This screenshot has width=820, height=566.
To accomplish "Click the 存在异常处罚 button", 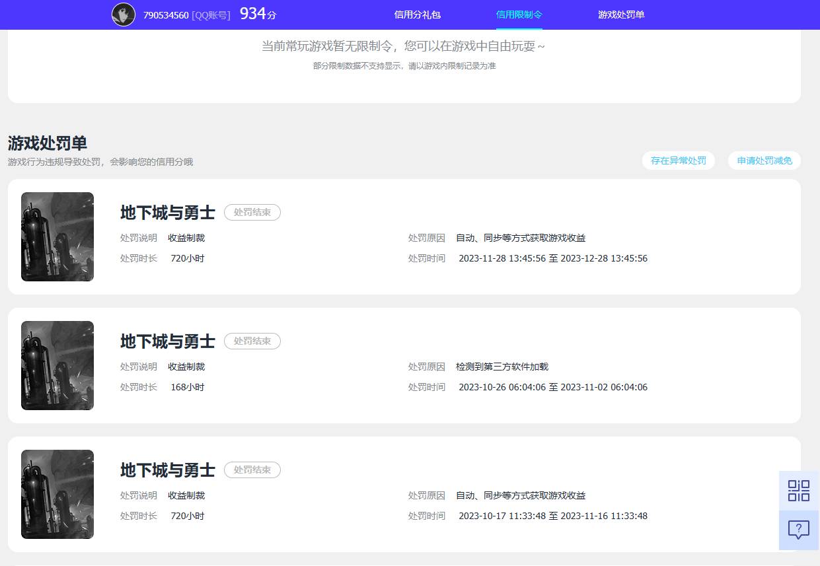I will [x=678, y=160].
